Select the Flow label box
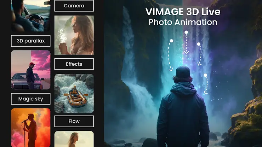This screenshot has width=262, height=147. click(74, 121)
